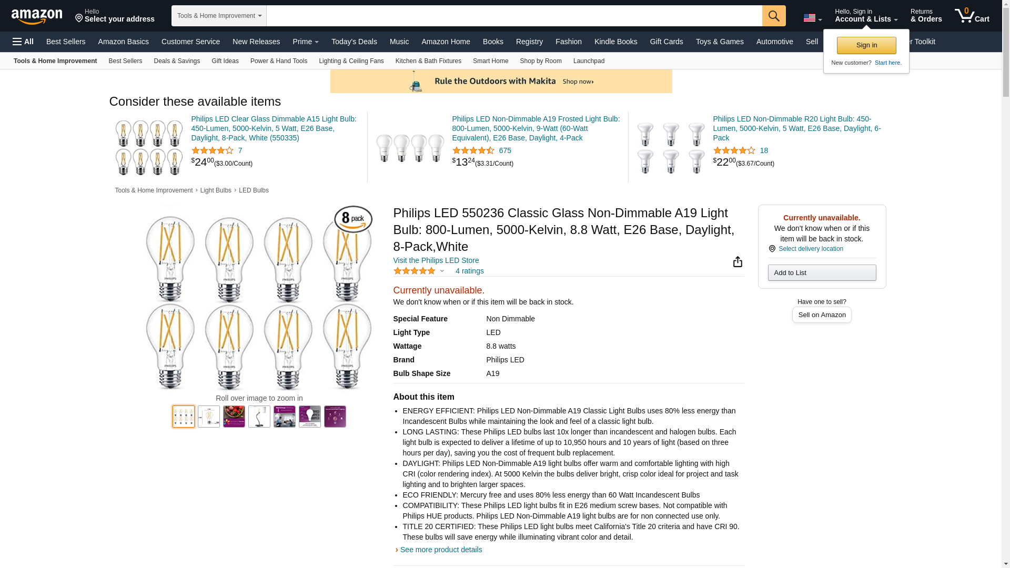Open Today's Deals in the navigation
Viewport: 1010px width, 568px height.
click(x=354, y=42)
